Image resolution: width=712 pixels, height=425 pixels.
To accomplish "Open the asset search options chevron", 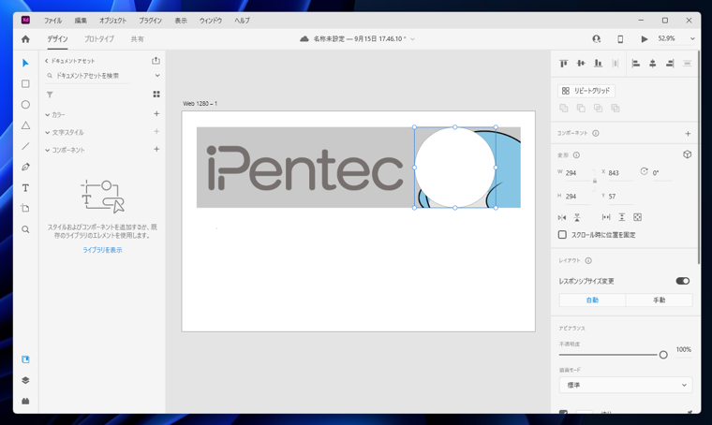I will coord(157,76).
